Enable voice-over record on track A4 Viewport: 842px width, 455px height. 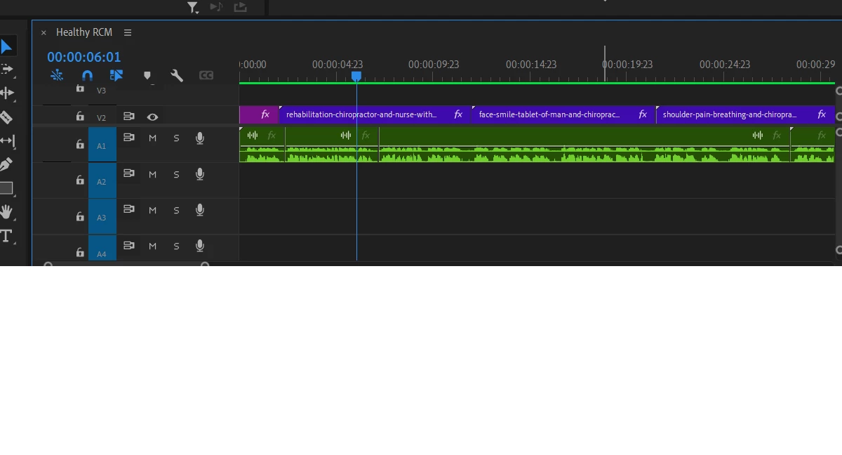click(200, 246)
